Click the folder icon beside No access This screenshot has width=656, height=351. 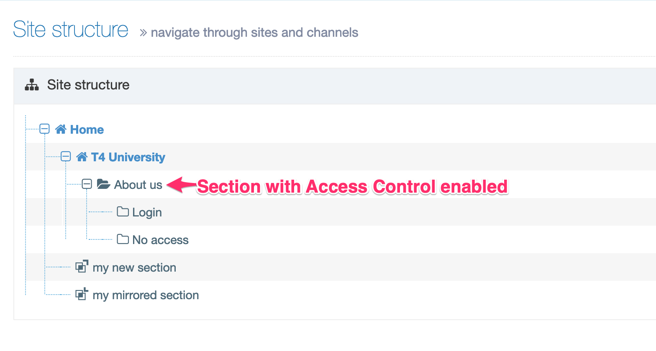123,239
